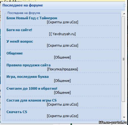Open the 'Состав для кланов игры CS' topic

[31, 100]
